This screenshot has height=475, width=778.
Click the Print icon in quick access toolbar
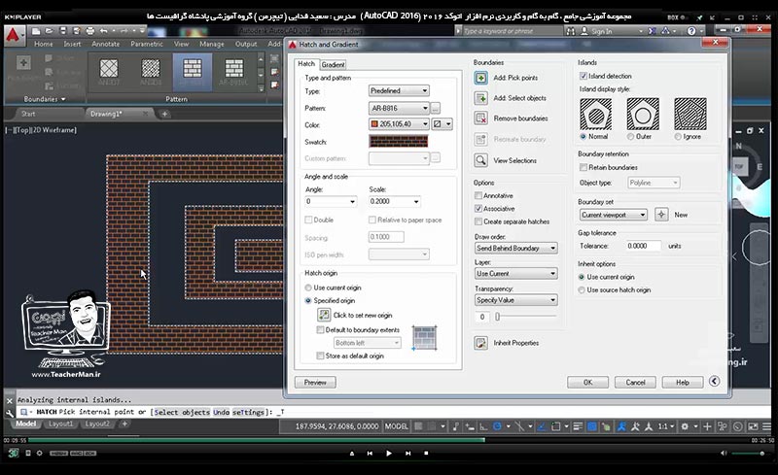click(89, 31)
